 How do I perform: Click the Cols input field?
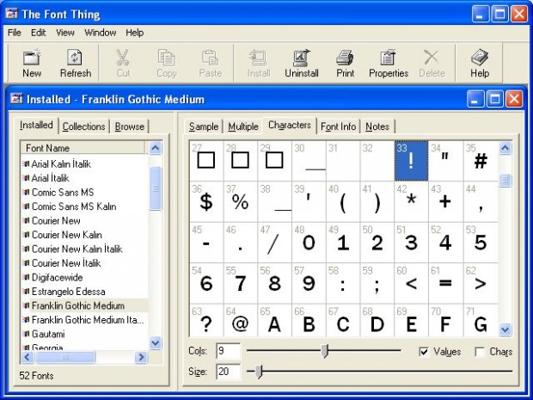[x=228, y=351]
